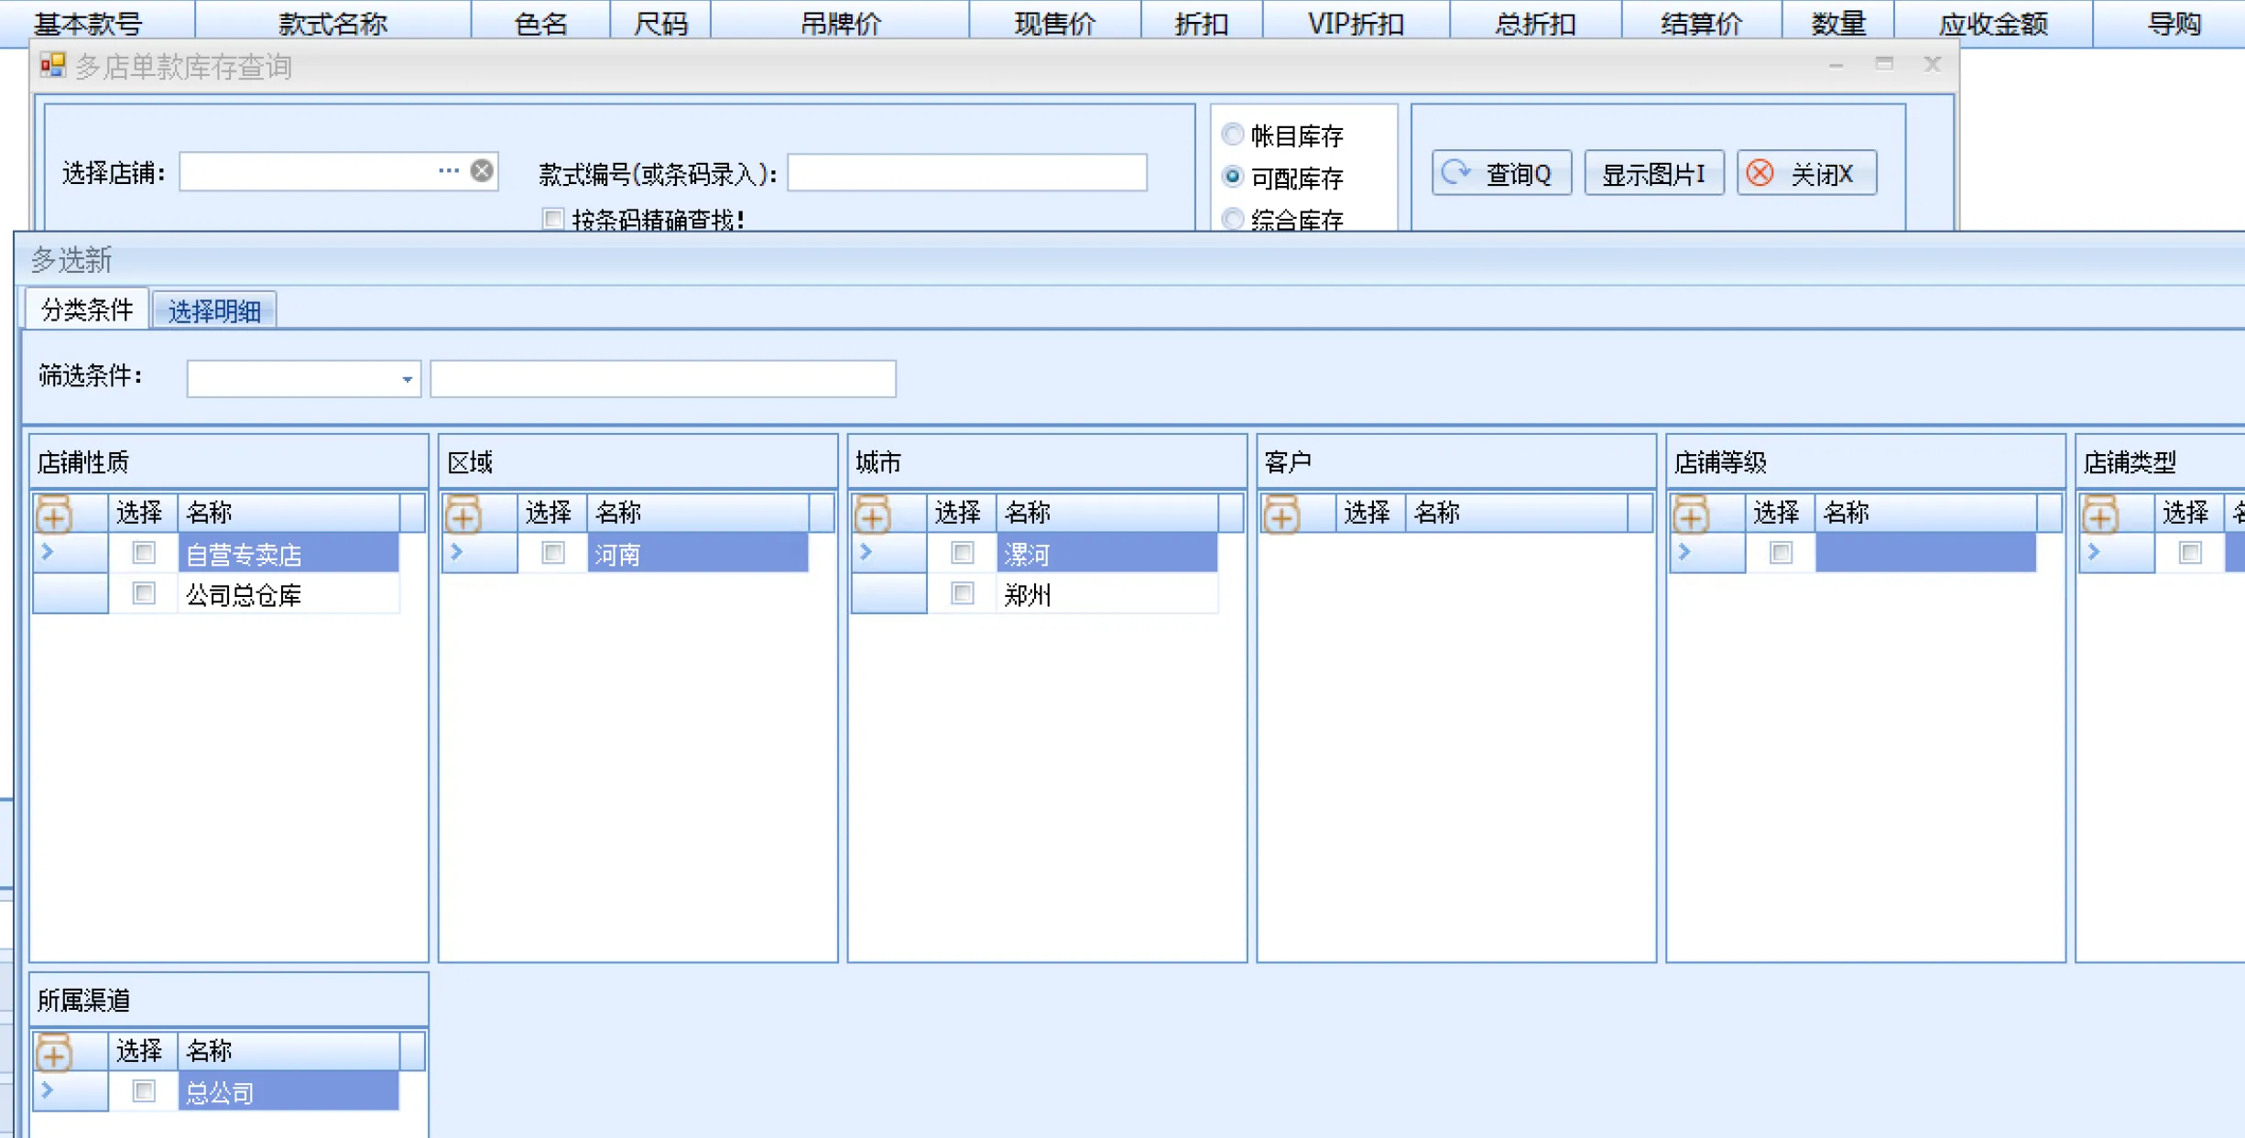Switch to the 分类条件 tab
This screenshot has width=2245, height=1138.
point(87,309)
